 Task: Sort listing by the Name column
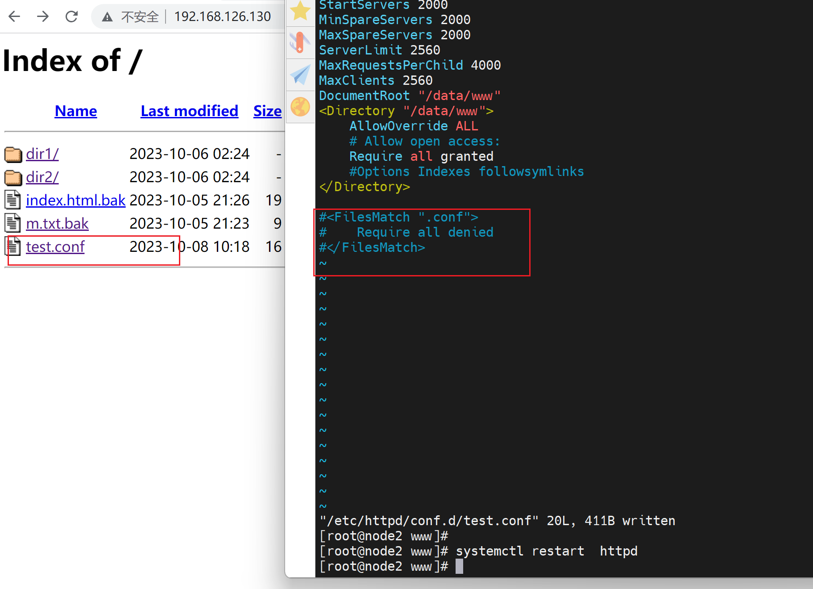(75, 111)
